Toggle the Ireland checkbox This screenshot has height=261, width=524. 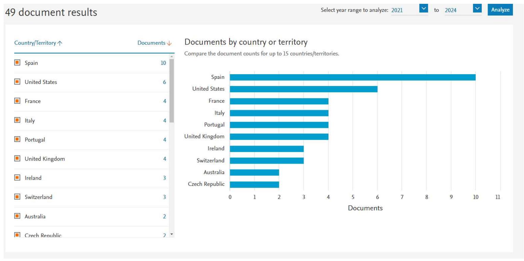[x=17, y=177]
